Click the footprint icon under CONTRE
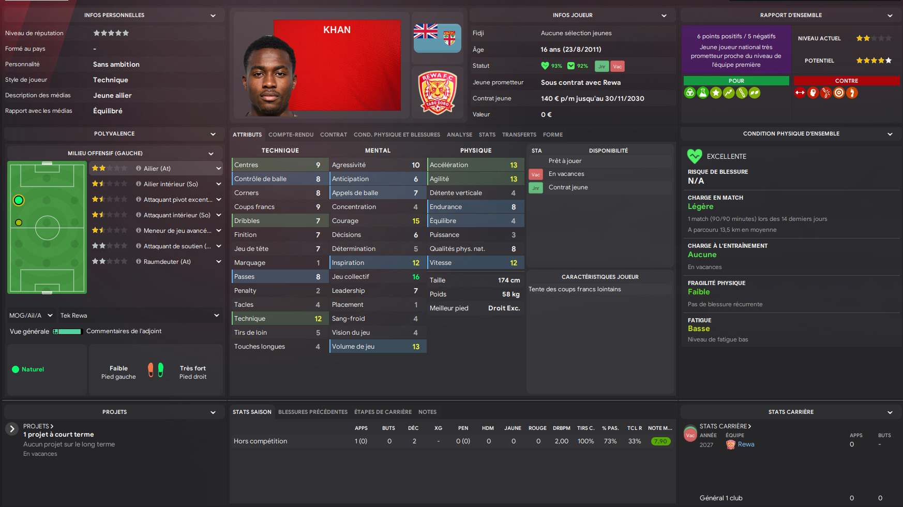903x507 pixels. pyautogui.click(x=852, y=93)
